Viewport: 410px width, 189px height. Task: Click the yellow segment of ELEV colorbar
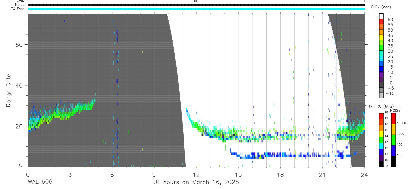(x=381, y=37)
